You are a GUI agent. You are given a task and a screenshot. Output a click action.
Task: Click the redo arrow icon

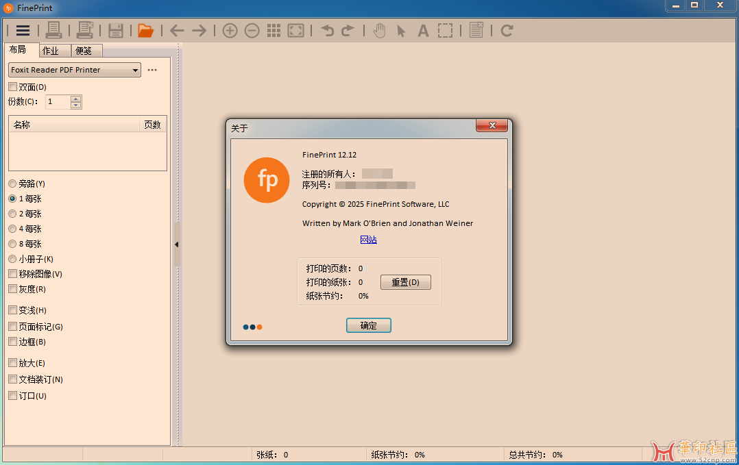(x=348, y=31)
